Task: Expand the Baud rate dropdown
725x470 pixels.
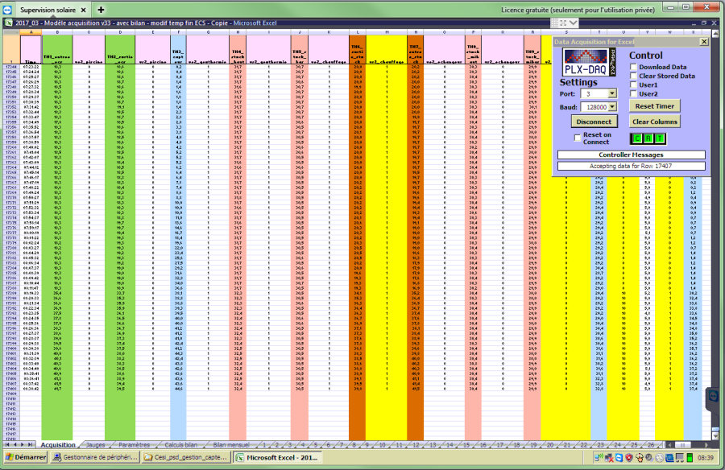Action: 611,107
